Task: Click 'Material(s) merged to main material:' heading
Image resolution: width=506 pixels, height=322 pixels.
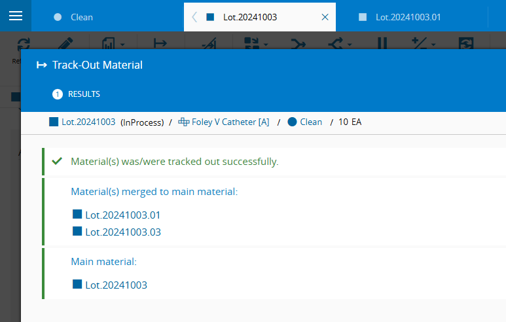Action: tap(154, 192)
